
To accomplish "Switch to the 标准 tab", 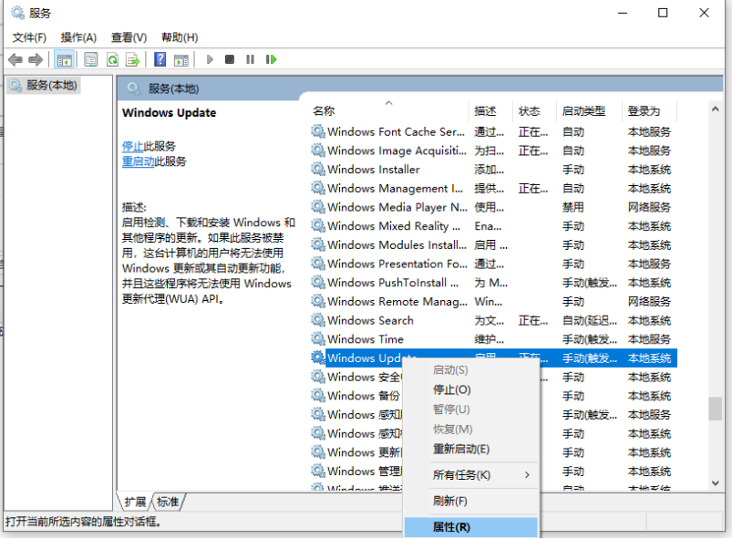I will pos(169,502).
